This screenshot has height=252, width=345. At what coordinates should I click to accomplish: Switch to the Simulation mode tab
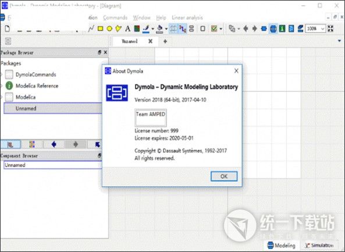click(319, 246)
